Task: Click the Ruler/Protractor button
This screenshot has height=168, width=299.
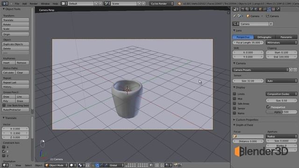Action: 15,110
